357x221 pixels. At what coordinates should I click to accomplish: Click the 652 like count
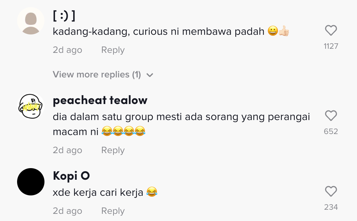[x=331, y=132]
